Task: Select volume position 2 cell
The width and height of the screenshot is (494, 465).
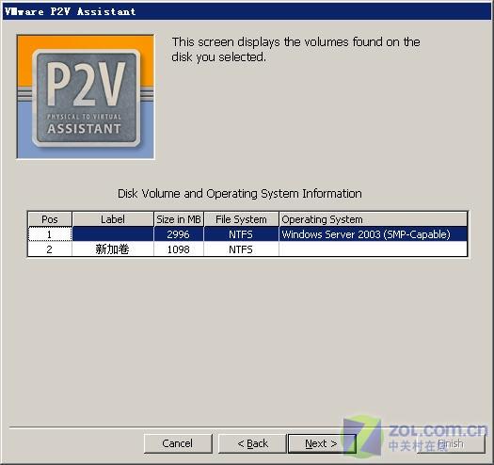Action: click(50, 249)
